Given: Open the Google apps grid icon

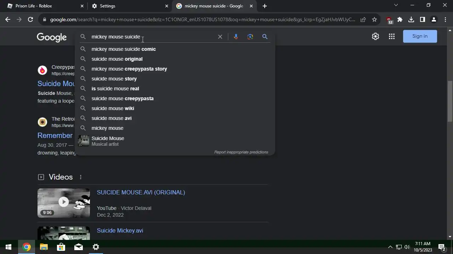Looking at the screenshot, I should 391,36.
